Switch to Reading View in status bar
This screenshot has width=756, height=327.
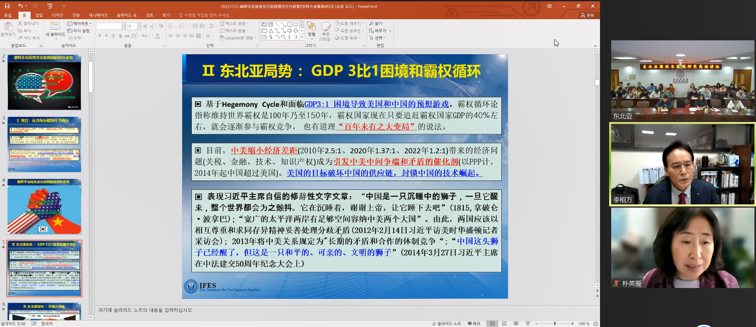point(516,323)
